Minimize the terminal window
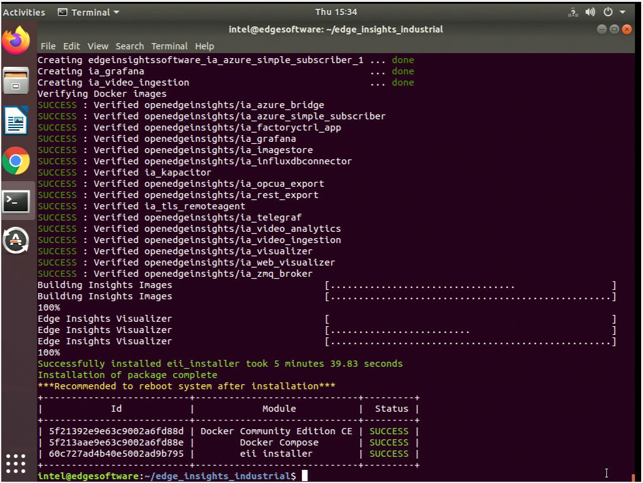Viewport: 643px width, 483px height. 602,29
